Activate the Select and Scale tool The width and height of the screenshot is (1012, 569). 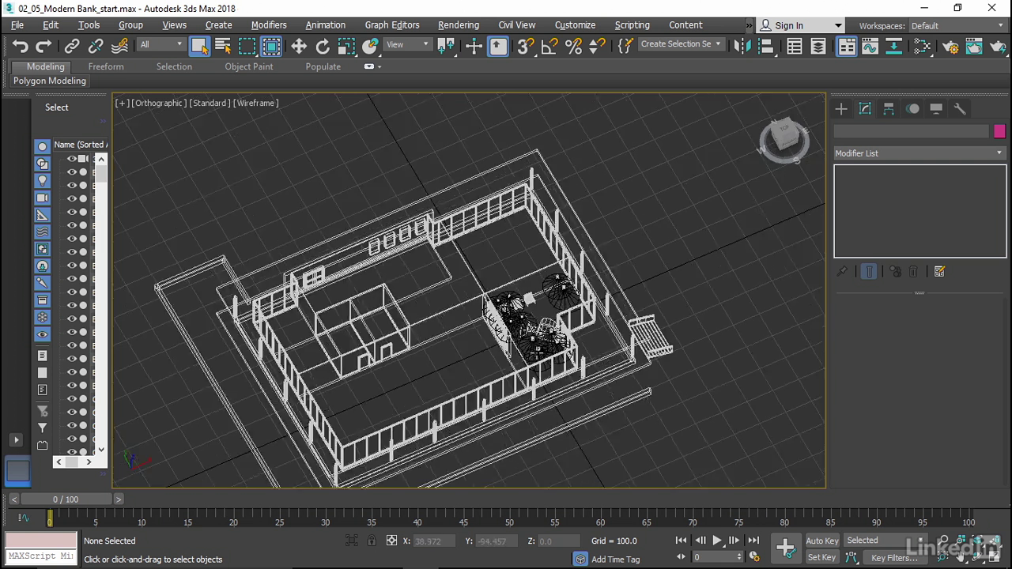point(346,47)
